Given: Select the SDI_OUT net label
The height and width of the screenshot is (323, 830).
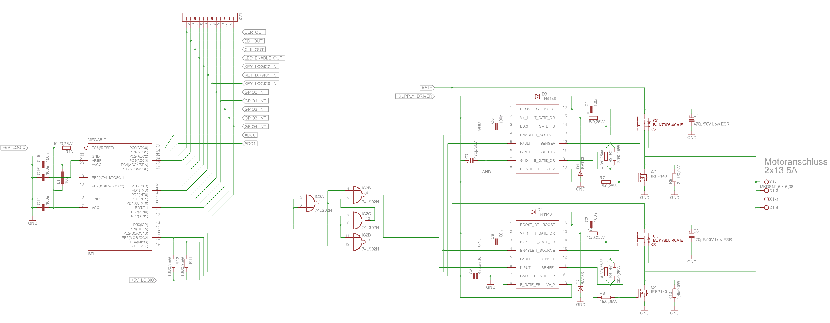Looking at the screenshot, I should (253, 41).
